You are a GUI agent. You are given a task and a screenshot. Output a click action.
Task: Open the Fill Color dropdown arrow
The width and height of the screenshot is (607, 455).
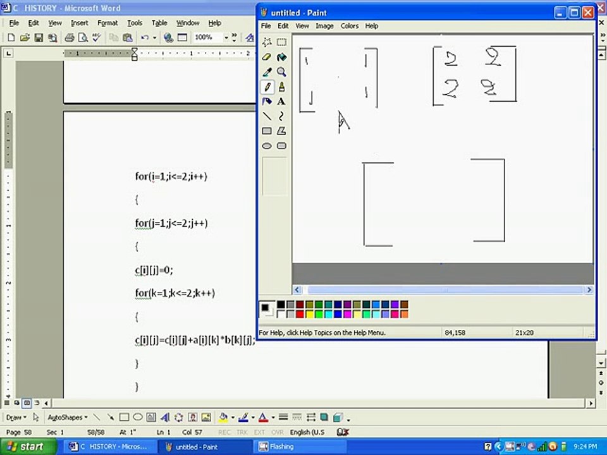pyautogui.click(x=233, y=418)
